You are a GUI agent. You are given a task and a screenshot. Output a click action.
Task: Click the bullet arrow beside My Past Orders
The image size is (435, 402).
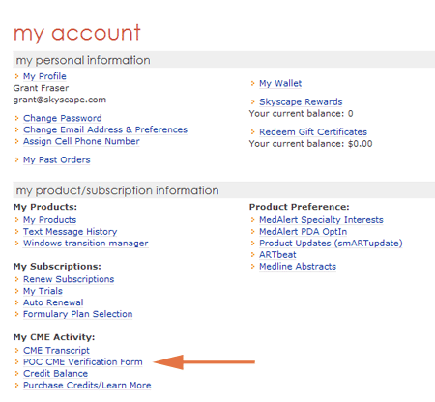[16, 160]
